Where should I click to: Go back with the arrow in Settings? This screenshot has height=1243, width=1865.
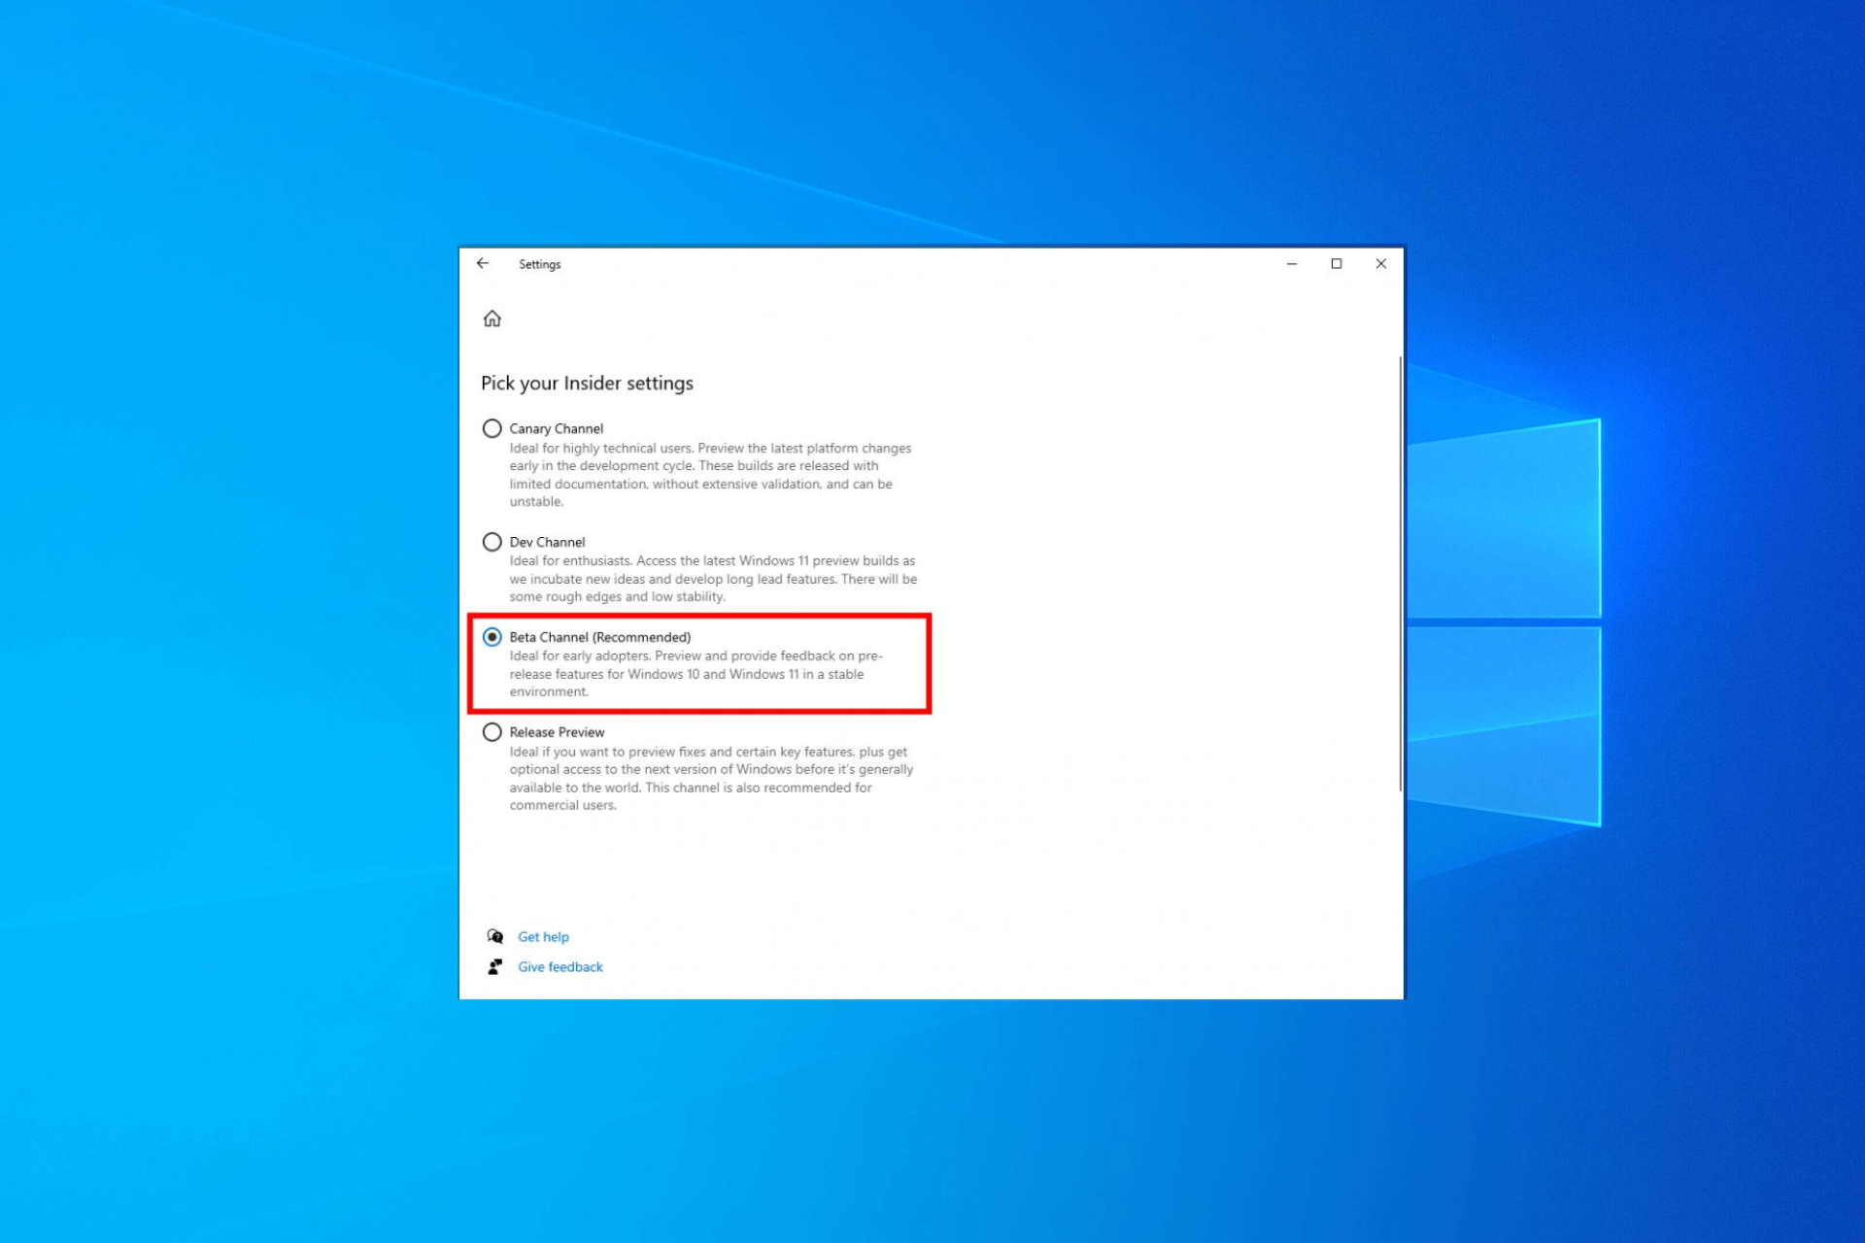[x=483, y=263]
